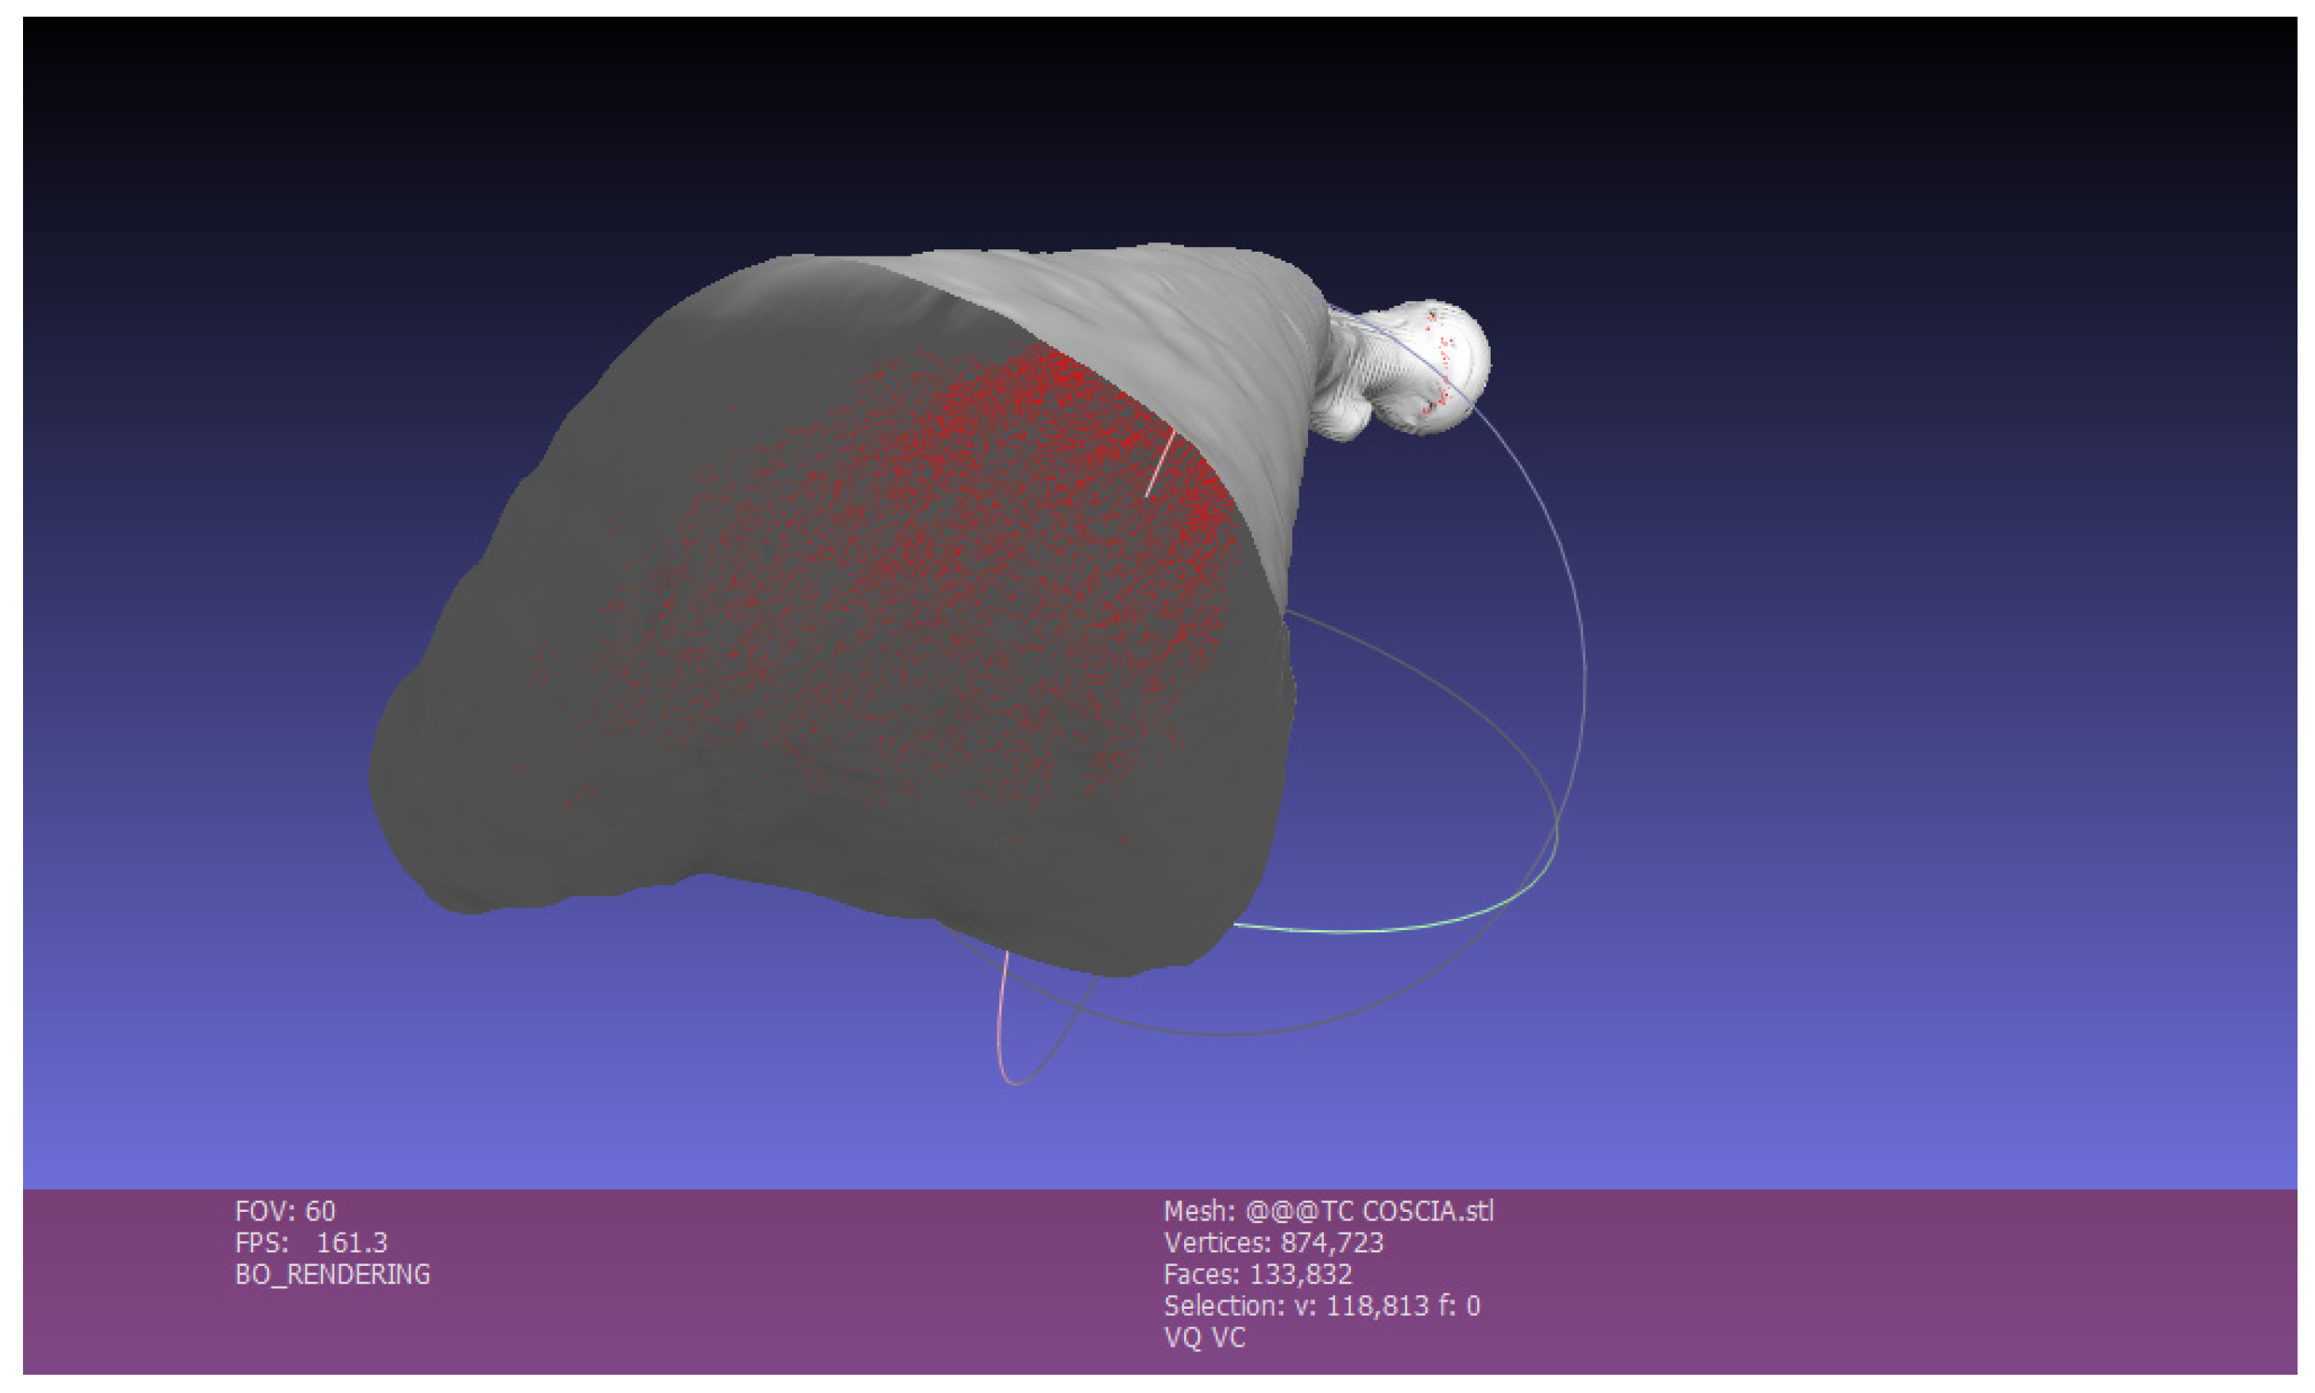The image size is (2315, 1393).
Task: Click the VQ VC indicator text
Action: (1204, 1337)
